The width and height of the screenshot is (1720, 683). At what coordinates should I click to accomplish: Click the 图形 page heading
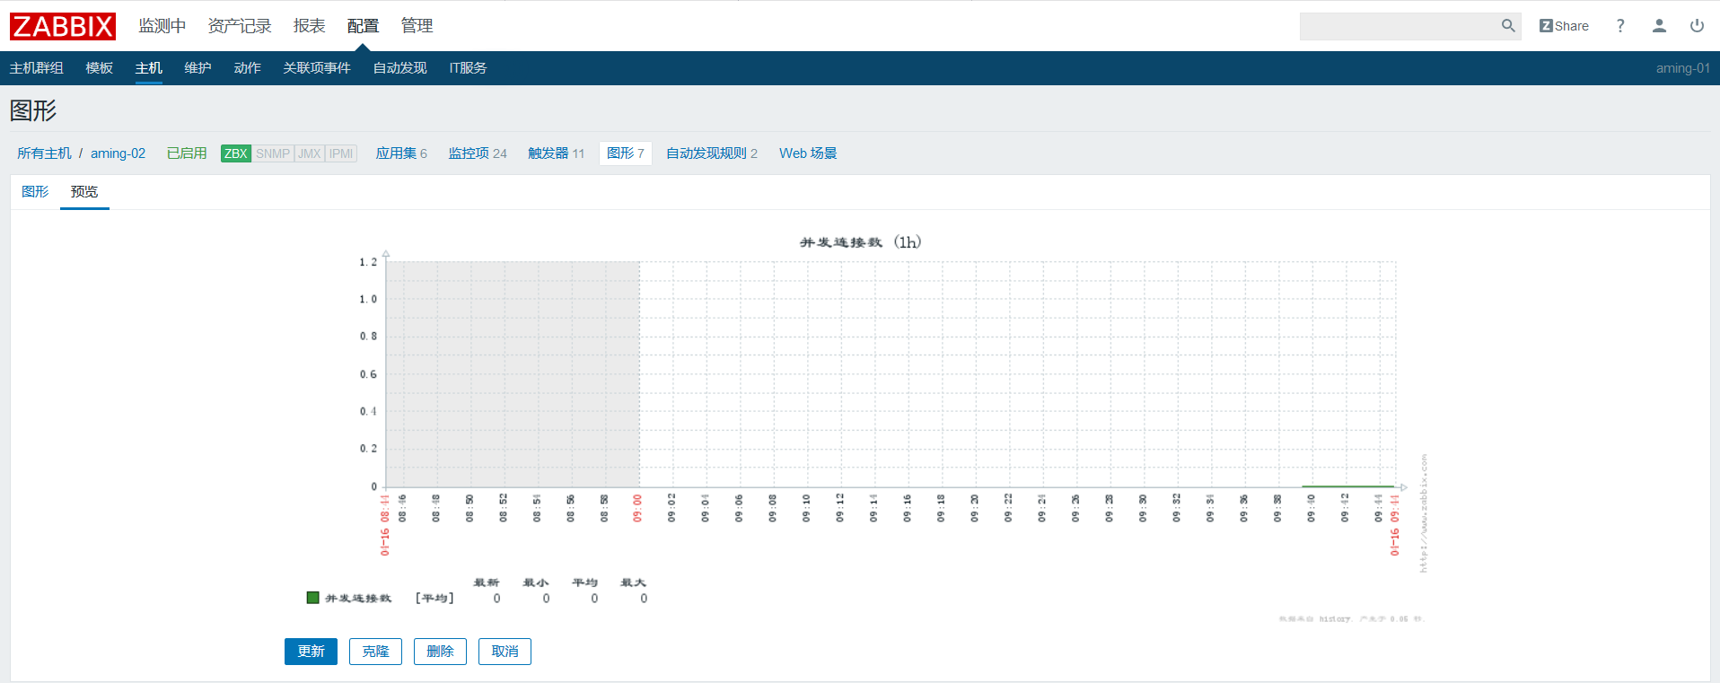click(x=33, y=110)
